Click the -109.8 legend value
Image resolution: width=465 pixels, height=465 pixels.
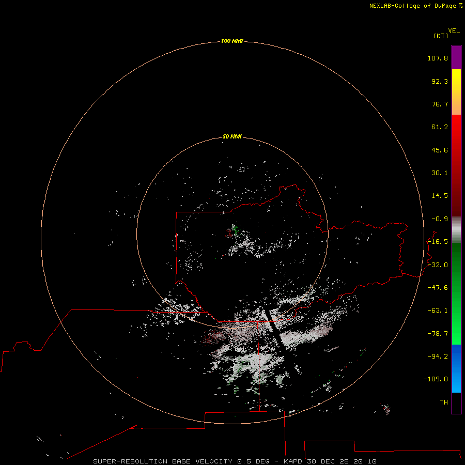436,379
